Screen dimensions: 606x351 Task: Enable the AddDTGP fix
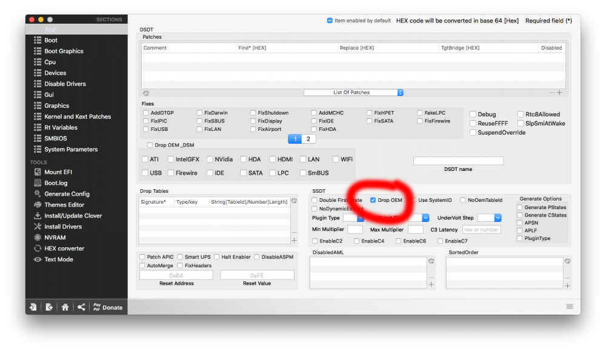point(145,113)
